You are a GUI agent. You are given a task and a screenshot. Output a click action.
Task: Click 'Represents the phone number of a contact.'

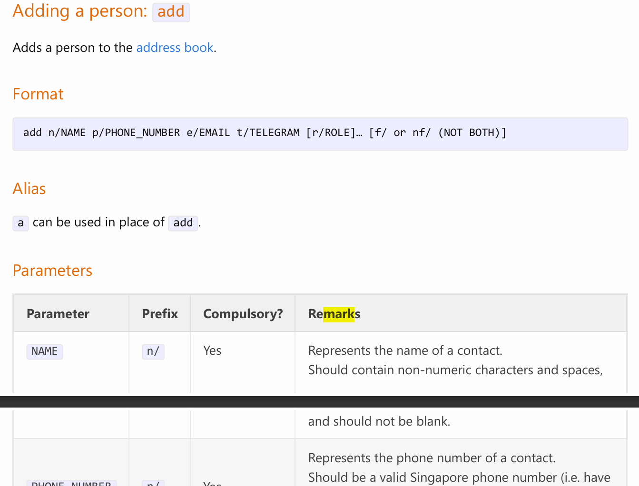point(432,458)
